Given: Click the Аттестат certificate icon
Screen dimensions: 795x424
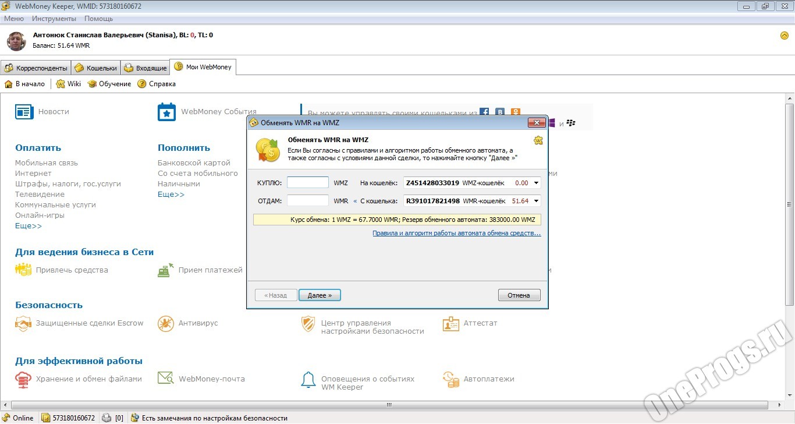Looking at the screenshot, I should pos(451,323).
